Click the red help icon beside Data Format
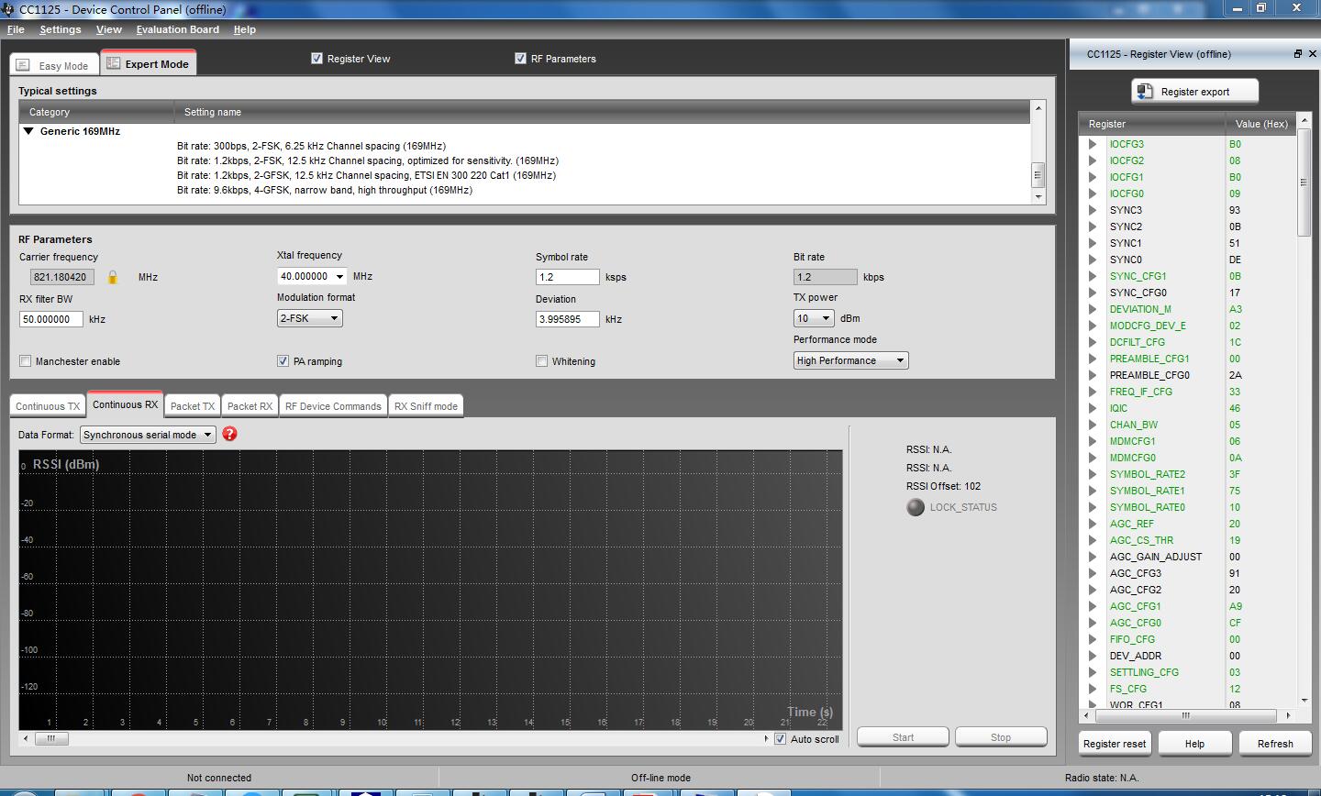The width and height of the screenshot is (1321, 796). [x=229, y=434]
